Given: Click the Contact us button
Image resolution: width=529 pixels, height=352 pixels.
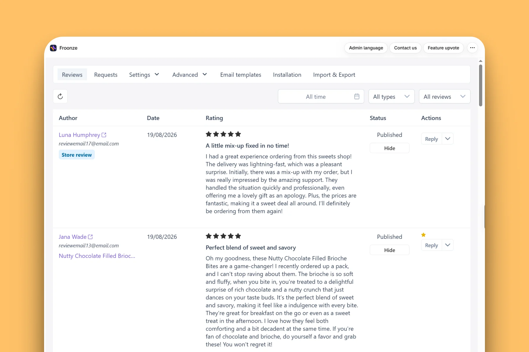Looking at the screenshot, I should (405, 48).
